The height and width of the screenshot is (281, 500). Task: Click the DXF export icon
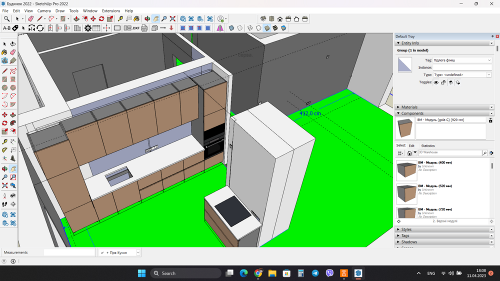click(x=135, y=28)
